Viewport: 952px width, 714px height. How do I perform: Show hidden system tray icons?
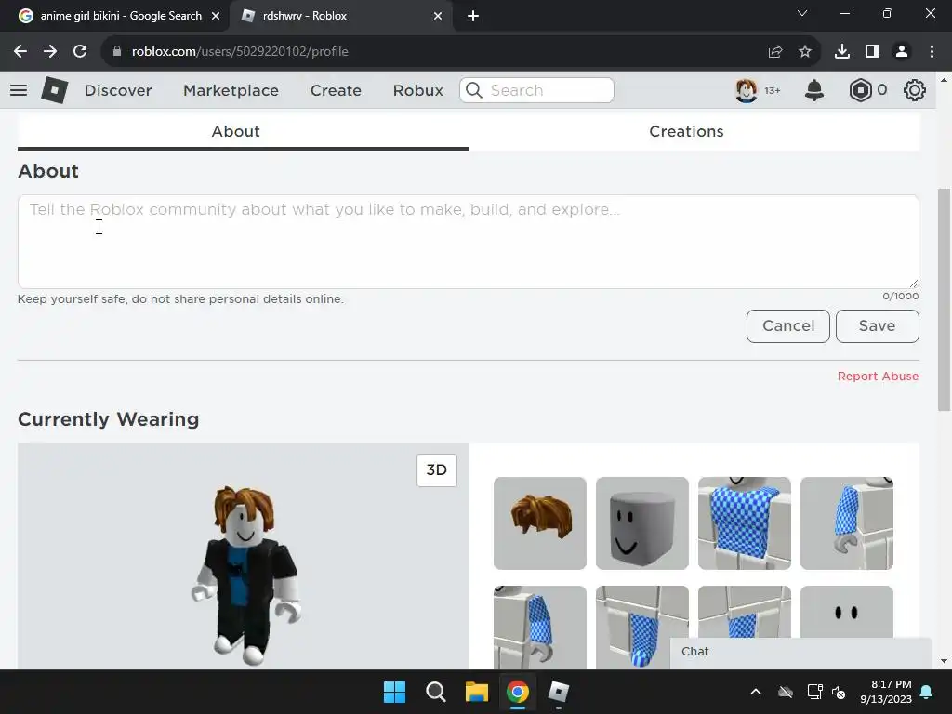tap(756, 692)
